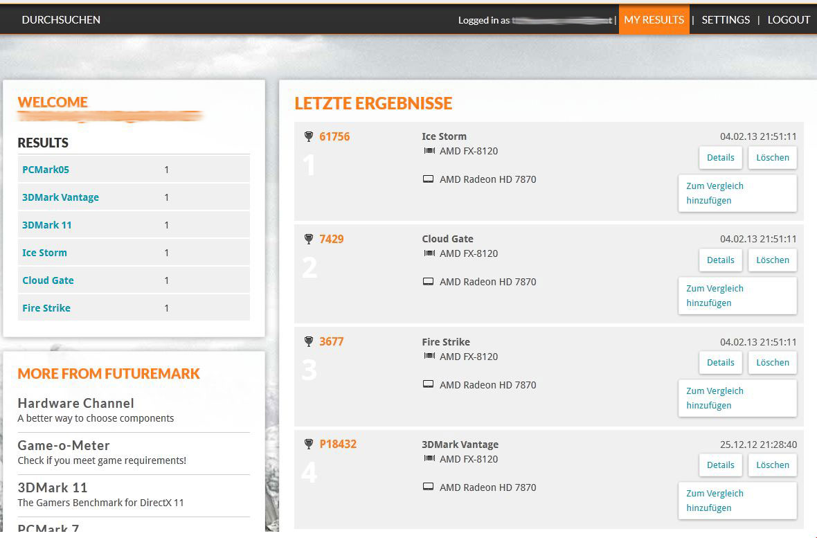Open the score 7429 link

332,240
